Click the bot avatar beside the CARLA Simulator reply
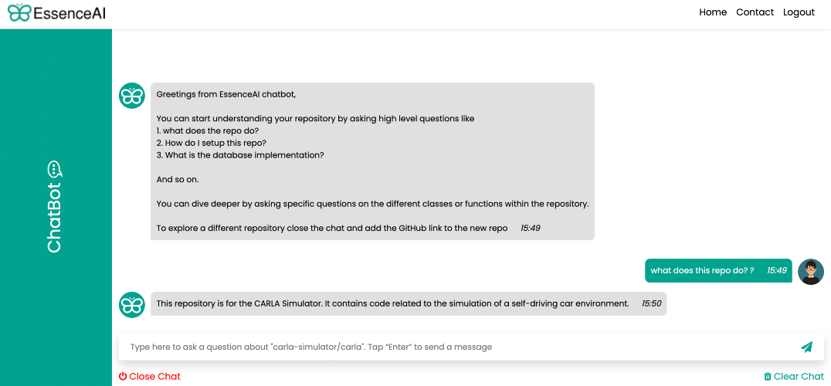The height and width of the screenshot is (386, 831). pyautogui.click(x=132, y=305)
